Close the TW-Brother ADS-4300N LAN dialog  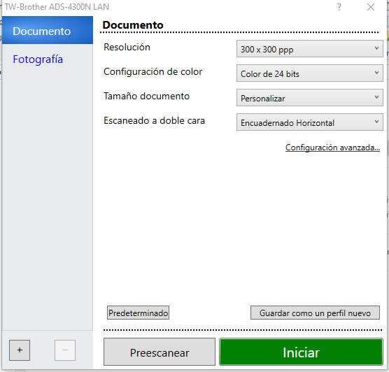point(371,7)
